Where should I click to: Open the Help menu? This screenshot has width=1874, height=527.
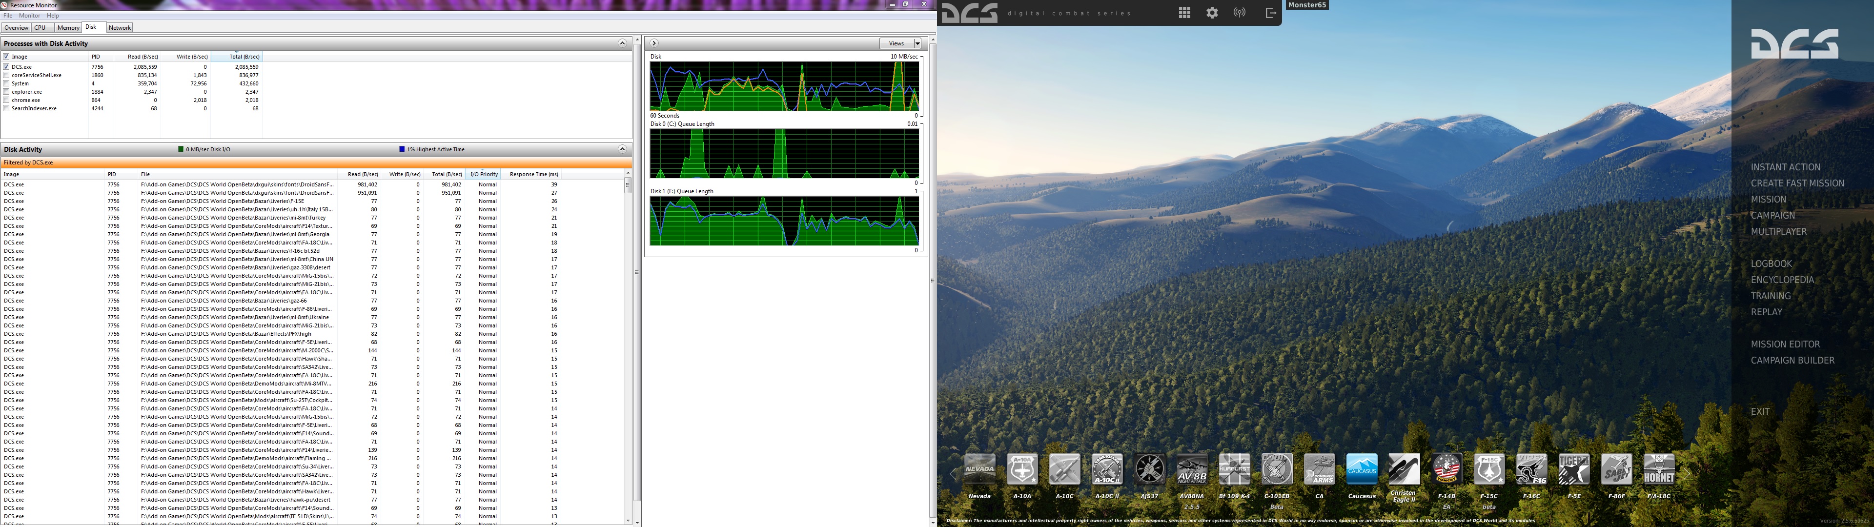[x=53, y=15]
